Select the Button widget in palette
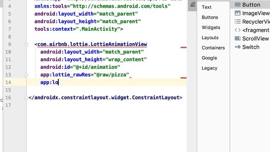This screenshot has width=270, height=152. [x=250, y=5]
